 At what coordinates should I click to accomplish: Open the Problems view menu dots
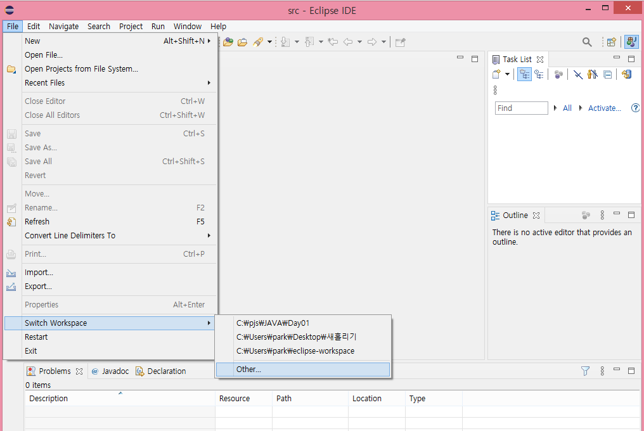tap(602, 371)
